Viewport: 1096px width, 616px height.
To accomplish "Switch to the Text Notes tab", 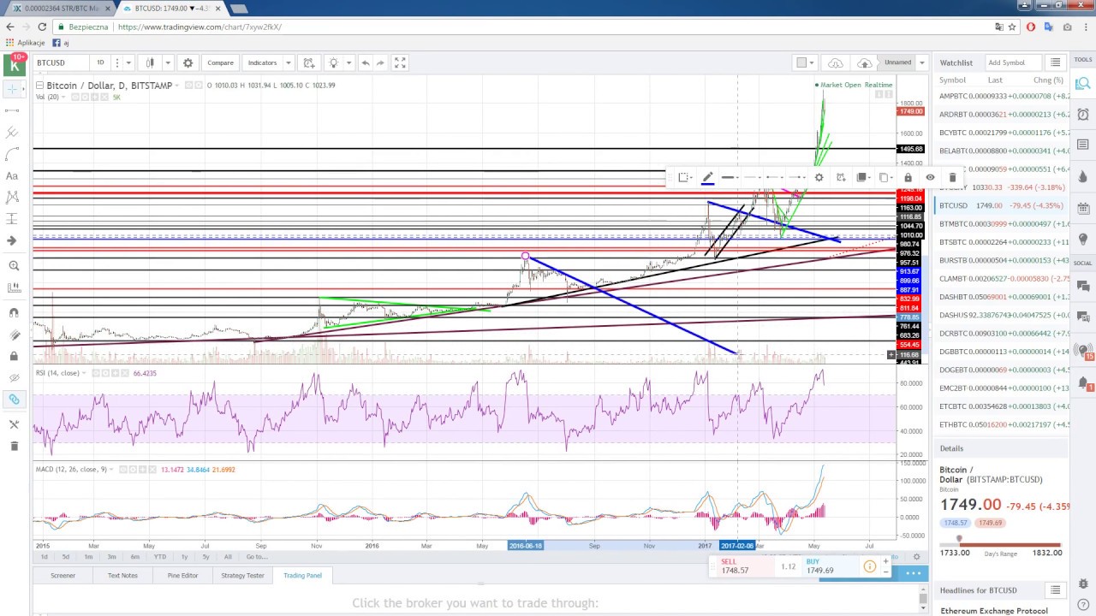I will pyautogui.click(x=122, y=576).
